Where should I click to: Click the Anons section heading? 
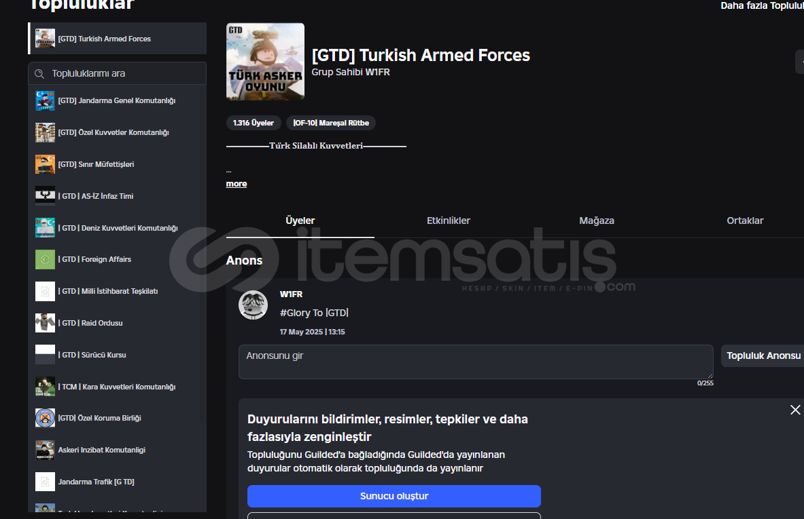coord(244,261)
